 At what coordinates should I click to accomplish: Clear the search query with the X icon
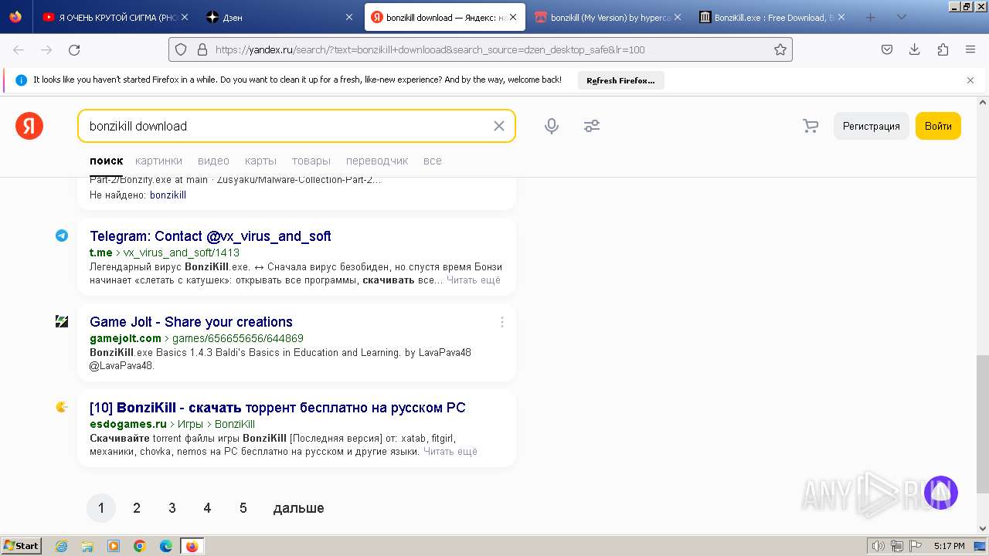tap(499, 126)
